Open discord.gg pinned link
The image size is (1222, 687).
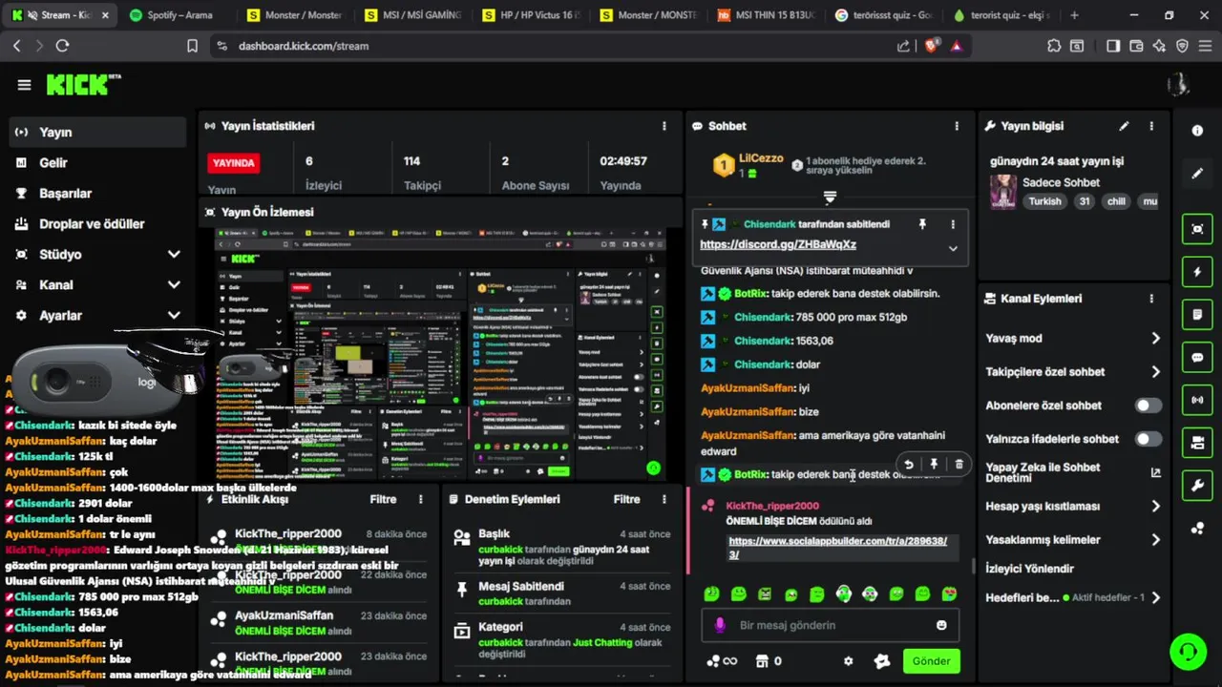[778, 244]
